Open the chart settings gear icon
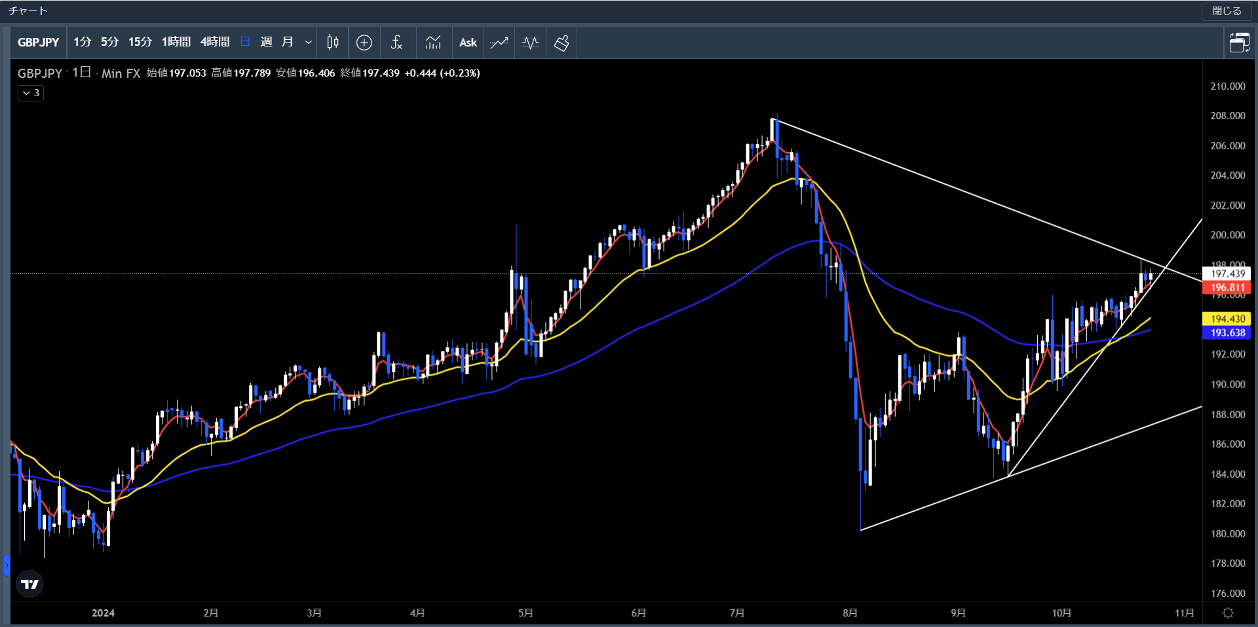Screen dimensions: 1258x627 pos(1229,613)
